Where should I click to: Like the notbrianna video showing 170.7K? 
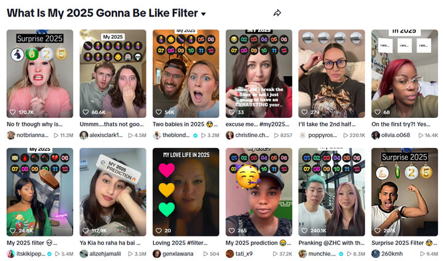click(x=13, y=112)
